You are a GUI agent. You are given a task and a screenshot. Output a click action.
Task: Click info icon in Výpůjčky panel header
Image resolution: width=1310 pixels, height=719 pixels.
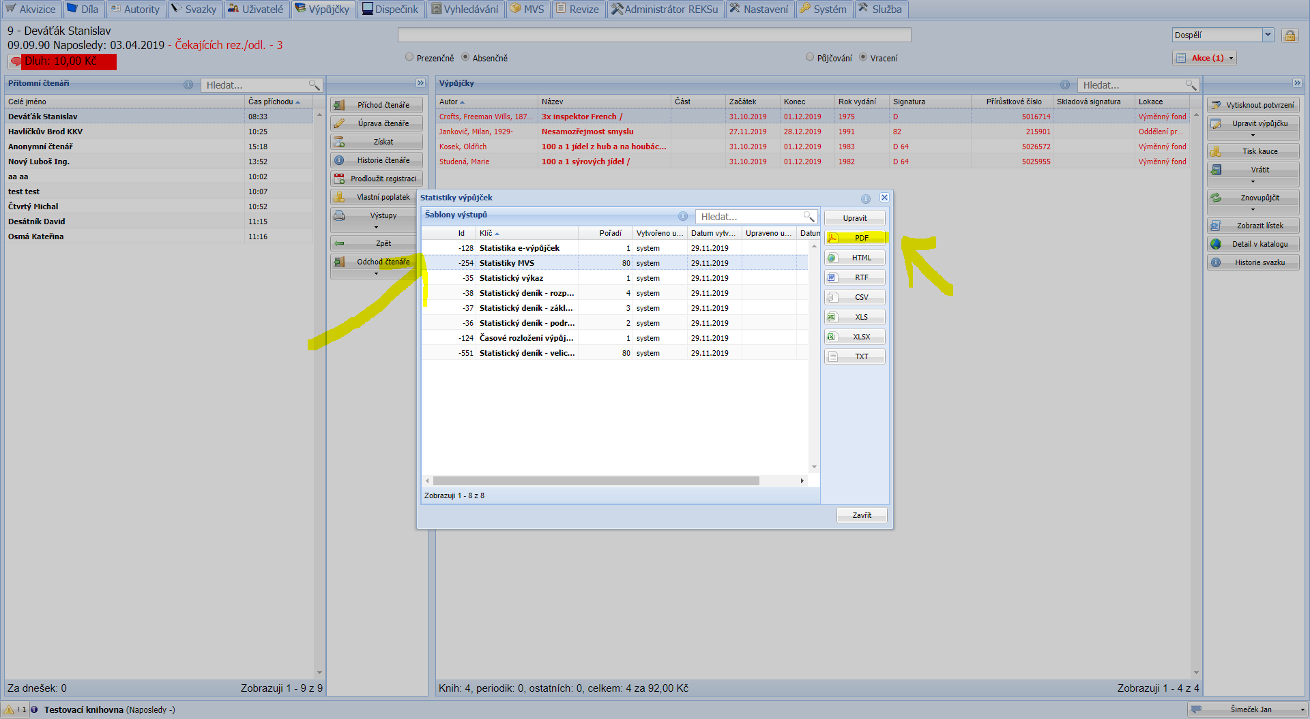point(1065,85)
